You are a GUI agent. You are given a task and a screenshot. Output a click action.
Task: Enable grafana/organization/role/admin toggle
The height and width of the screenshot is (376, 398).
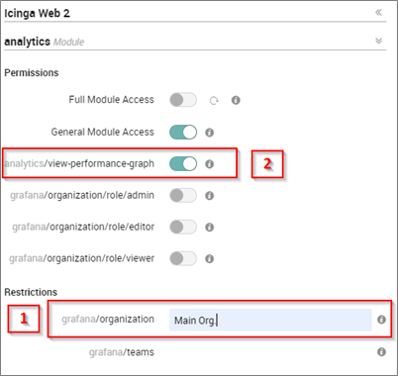(183, 195)
